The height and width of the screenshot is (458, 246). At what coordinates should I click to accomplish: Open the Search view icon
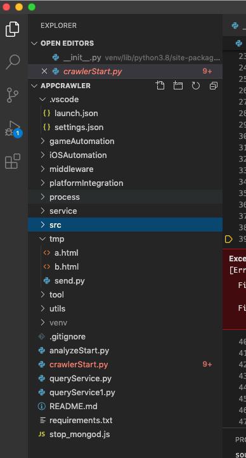click(13, 62)
